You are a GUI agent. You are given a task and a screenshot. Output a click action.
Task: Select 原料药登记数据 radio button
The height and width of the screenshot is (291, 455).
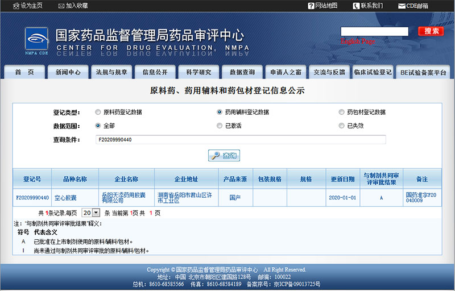point(98,112)
